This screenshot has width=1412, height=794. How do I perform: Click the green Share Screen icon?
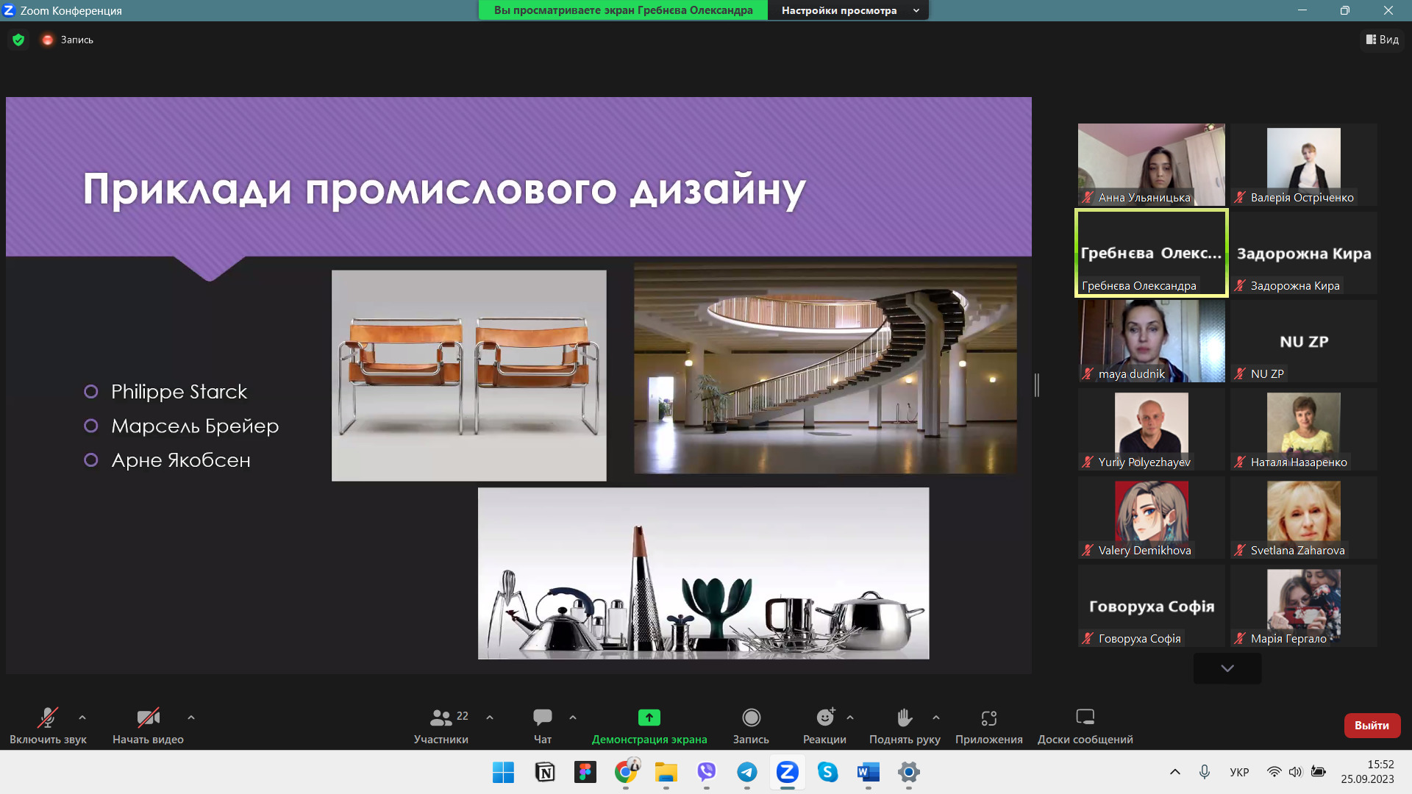point(649,718)
